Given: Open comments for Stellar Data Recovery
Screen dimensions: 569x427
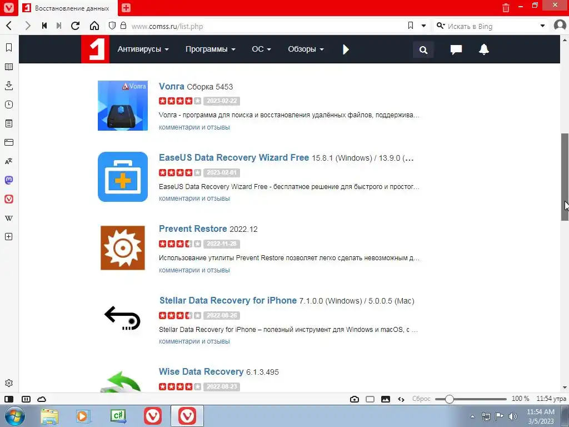Looking at the screenshot, I should pyautogui.click(x=194, y=341).
